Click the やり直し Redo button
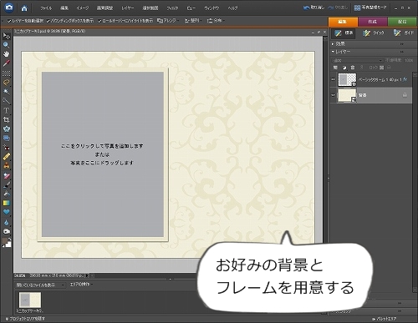This screenshot has height=323, width=418. (x=338, y=8)
